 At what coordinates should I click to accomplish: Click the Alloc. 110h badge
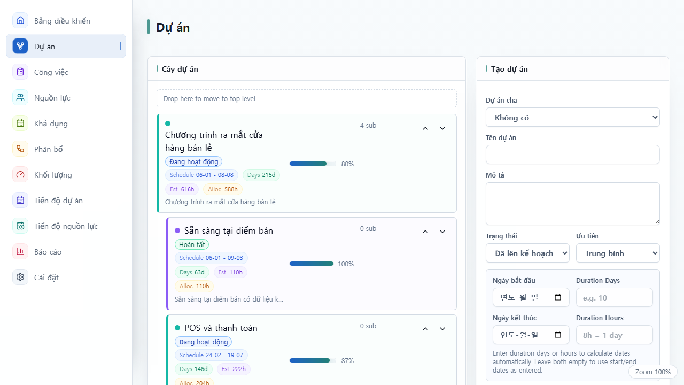(x=195, y=287)
